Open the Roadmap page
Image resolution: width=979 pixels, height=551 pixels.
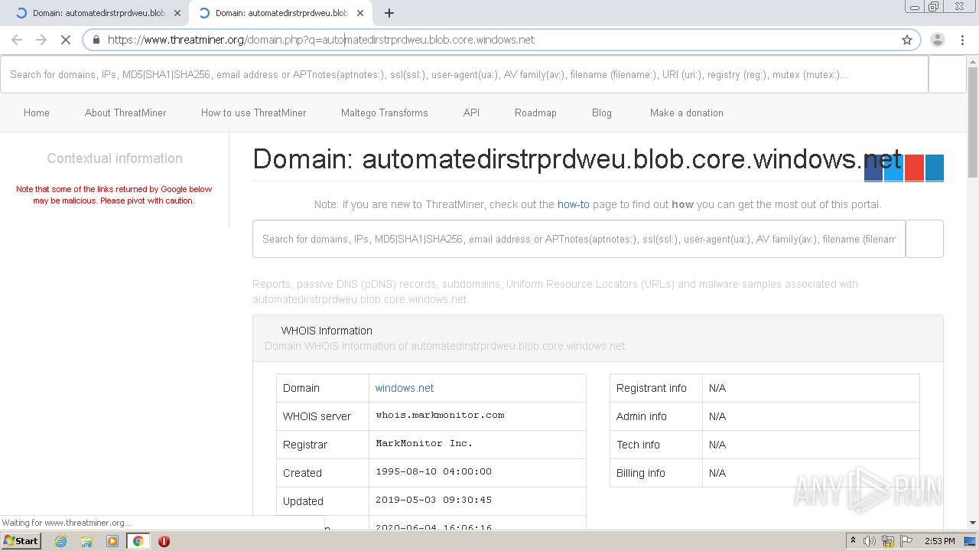535,112
